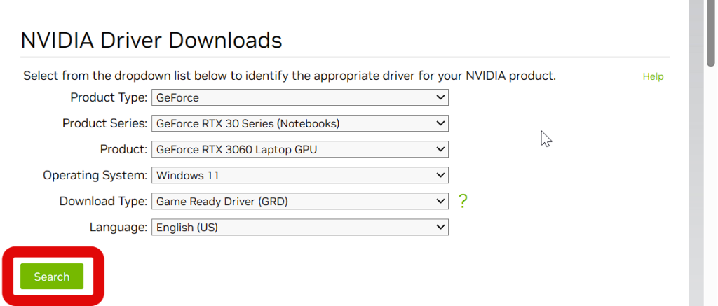
Task: Expand the Operating System dropdown
Action: pos(299,175)
